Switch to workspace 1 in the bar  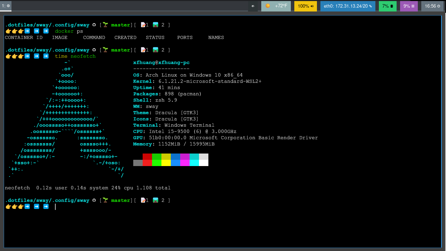pyautogui.click(x=6, y=6)
